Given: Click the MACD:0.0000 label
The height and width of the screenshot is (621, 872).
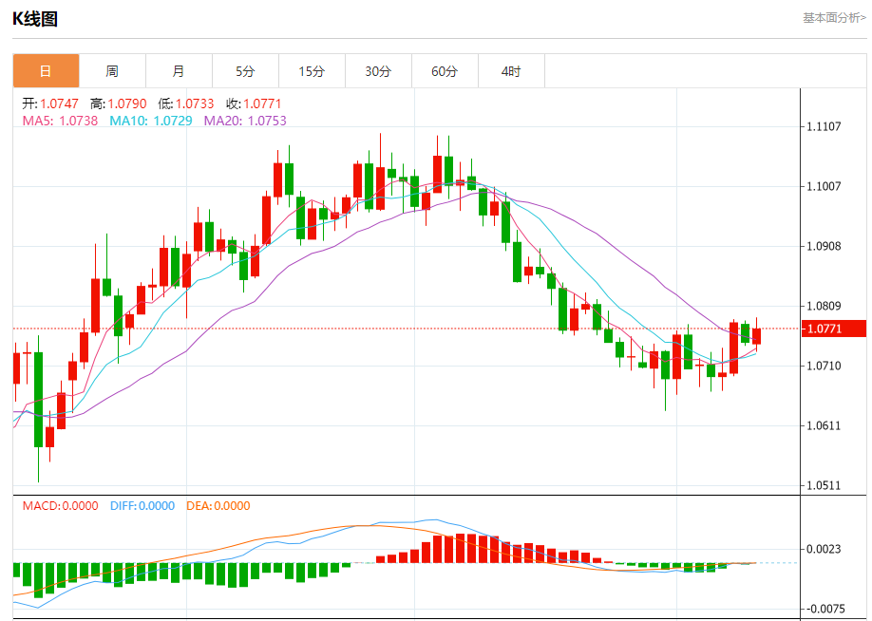Looking at the screenshot, I should click(x=60, y=506).
